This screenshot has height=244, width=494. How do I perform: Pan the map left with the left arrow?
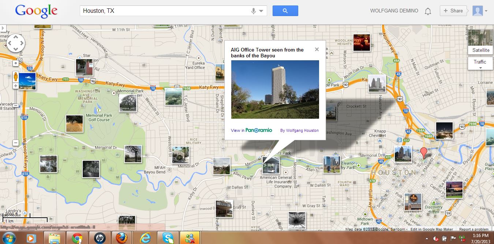10,43
